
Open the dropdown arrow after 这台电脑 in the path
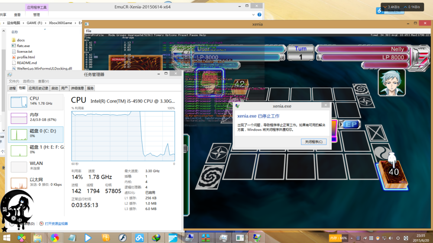(23, 23)
